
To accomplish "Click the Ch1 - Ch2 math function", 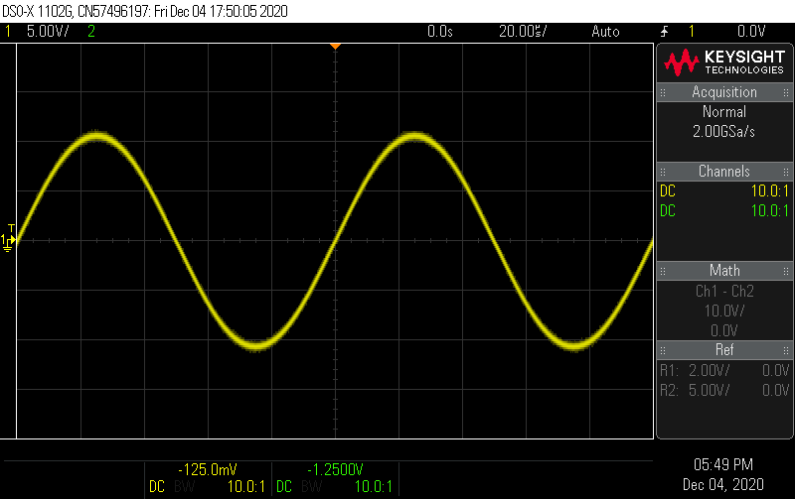I will point(724,291).
